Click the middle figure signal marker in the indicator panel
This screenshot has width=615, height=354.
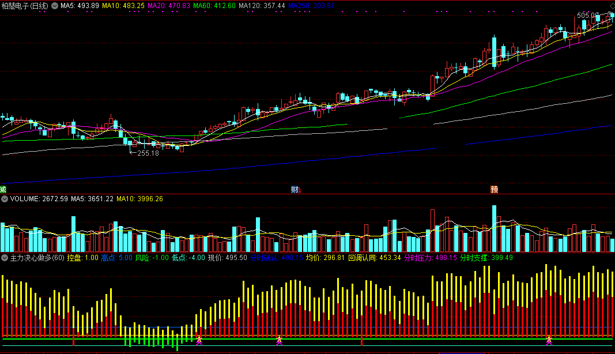(x=280, y=340)
